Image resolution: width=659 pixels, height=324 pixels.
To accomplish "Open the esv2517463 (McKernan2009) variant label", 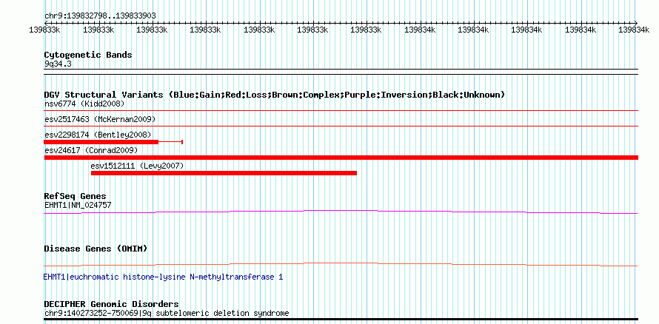I will pos(100,120).
